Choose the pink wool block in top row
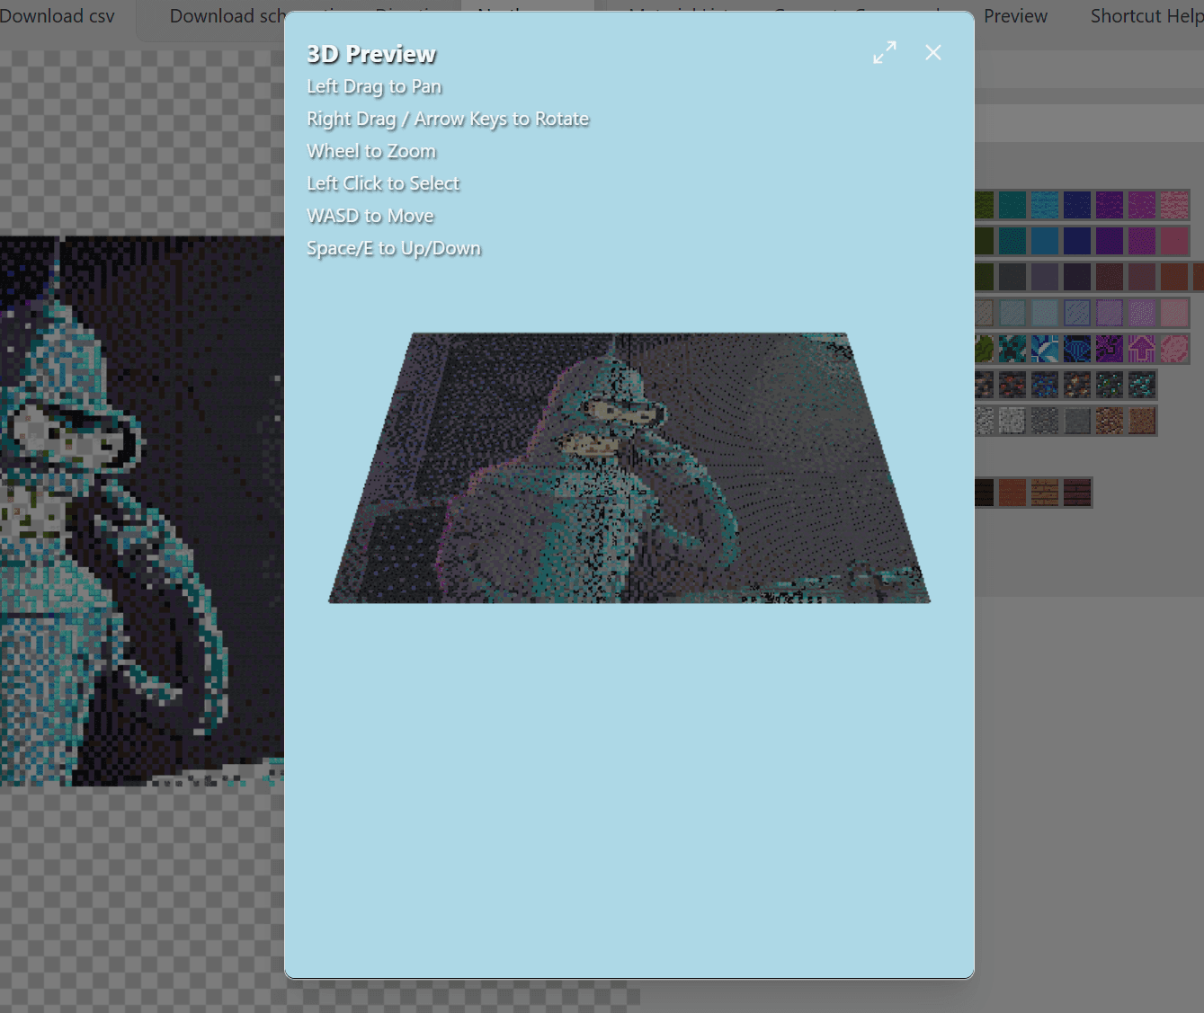 click(x=1173, y=205)
